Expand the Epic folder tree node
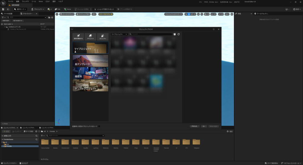303x165 pixels. click(3, 144)
